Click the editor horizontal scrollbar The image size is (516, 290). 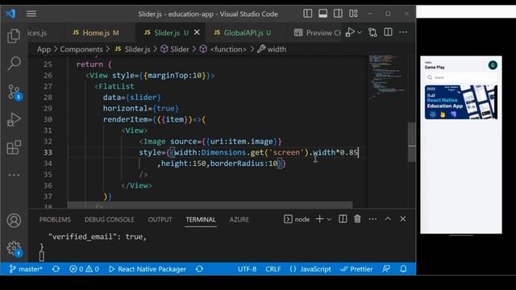pyautogui.click(x=210, y=205)
